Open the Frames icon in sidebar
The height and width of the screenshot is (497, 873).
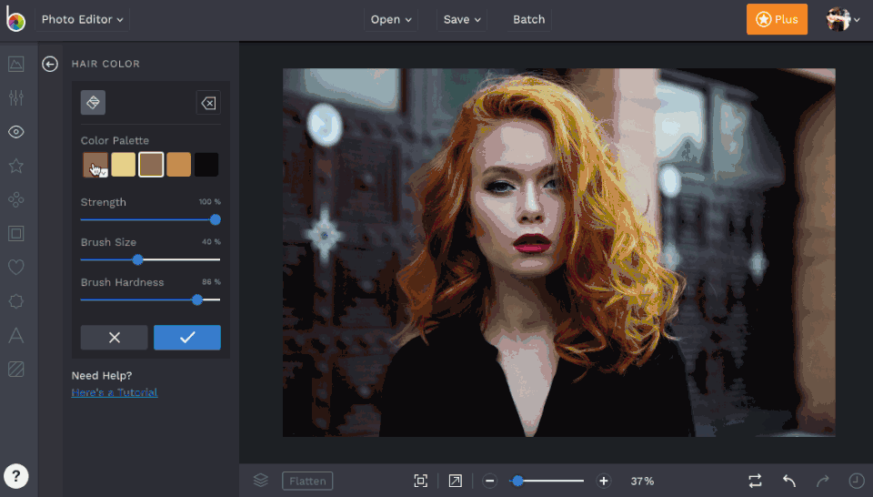click(x=15, y=234)
